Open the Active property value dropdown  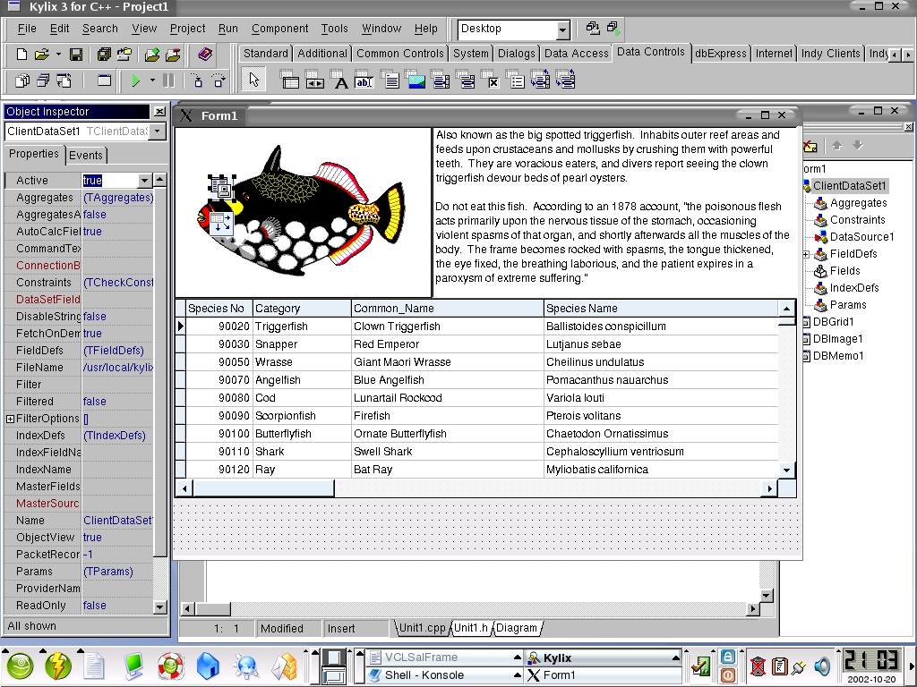[x=142, y=181]
